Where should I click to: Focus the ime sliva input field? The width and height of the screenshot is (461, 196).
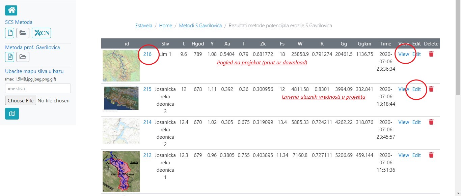(38, 89)
